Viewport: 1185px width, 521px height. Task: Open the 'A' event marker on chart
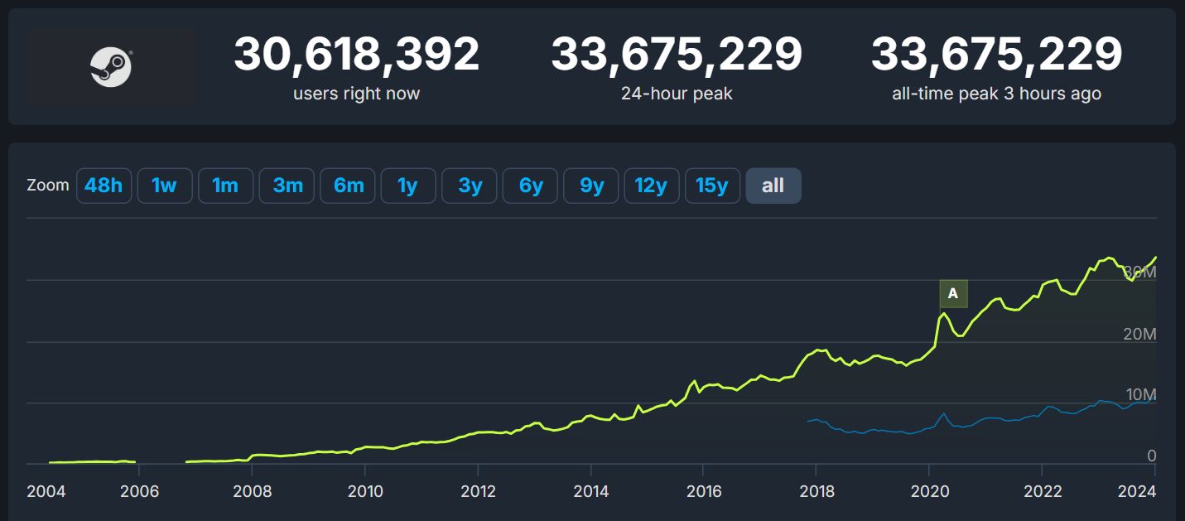pyautogui.click(x=953, y=293)
